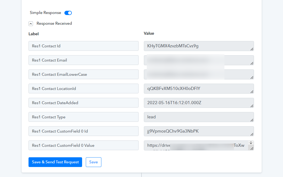The image size is (283, 177).
Task: Click the Res1 Contact EmailLowerCase label field
Action: point(84,74)
